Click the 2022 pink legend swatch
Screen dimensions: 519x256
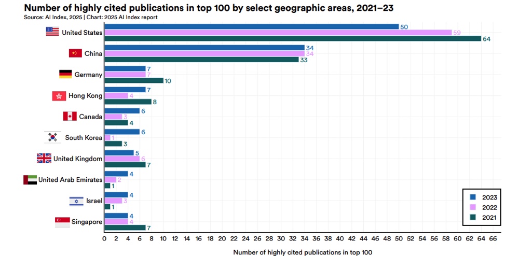[x=473, y=207]
